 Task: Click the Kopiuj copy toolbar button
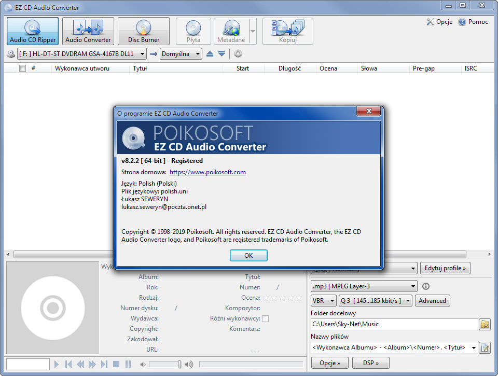click(x=288, y=31)
